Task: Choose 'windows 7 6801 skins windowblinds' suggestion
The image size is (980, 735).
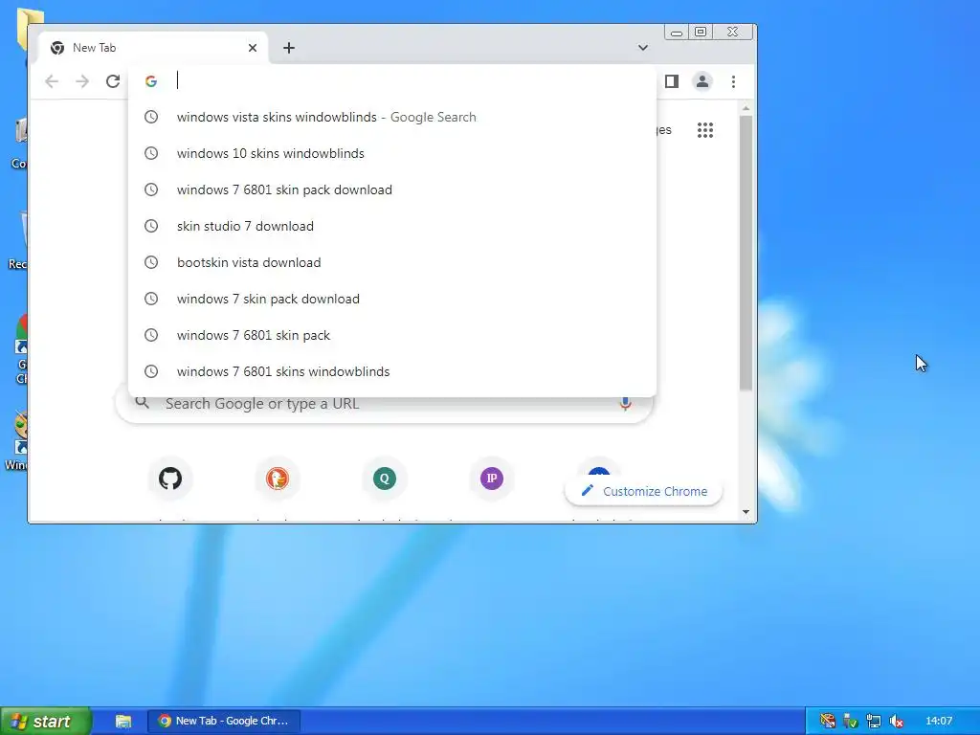Action: point(392,371)
